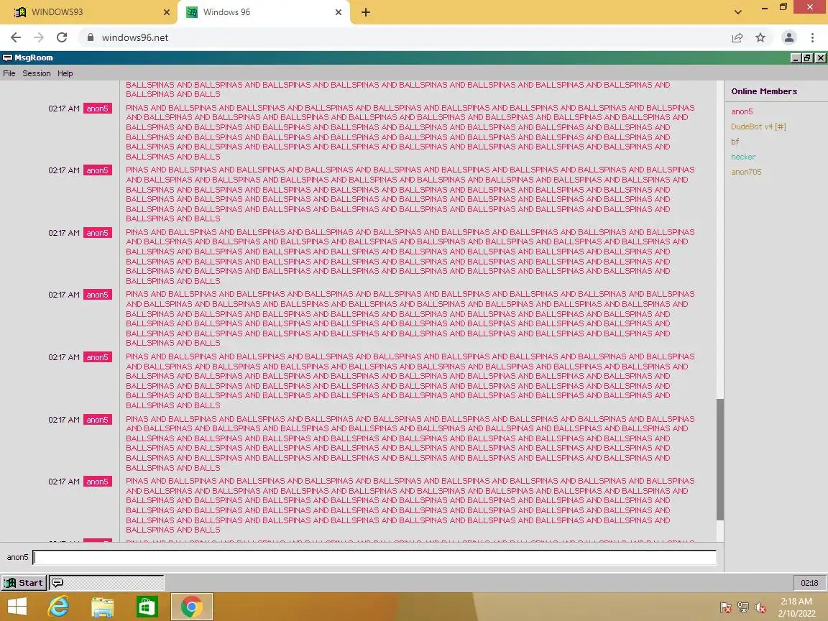Image resolution: width=828 pixels, height=621 pixels.
Task: Click the Online Members heading
Action: click(x=764, y=91)
